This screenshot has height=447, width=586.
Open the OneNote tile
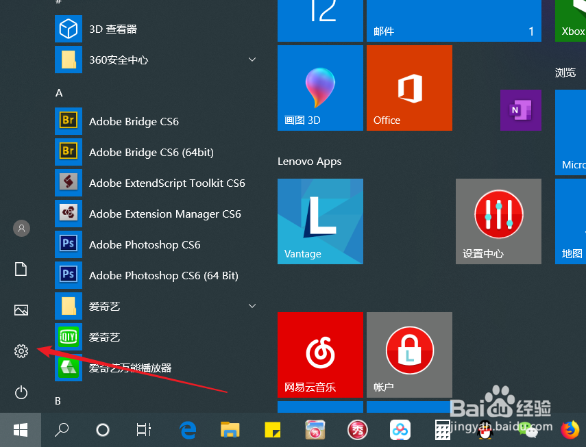(521, 110)
